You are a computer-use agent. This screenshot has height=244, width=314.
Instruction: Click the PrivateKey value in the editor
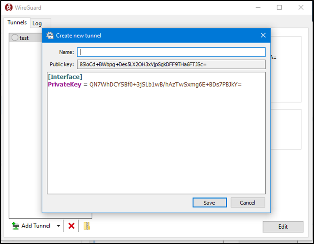(165, 84)
